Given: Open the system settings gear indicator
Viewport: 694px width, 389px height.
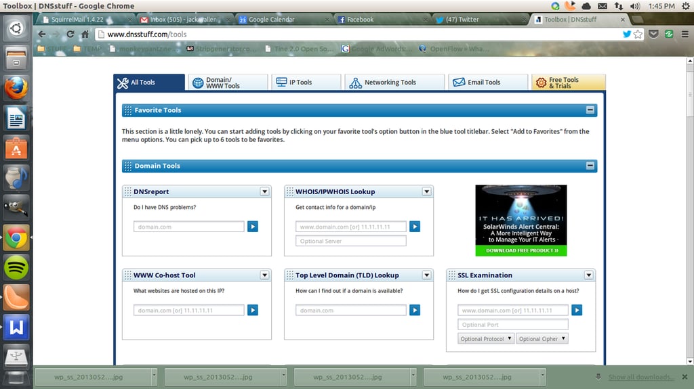Looking at the screenshot, I should point(686,5).
